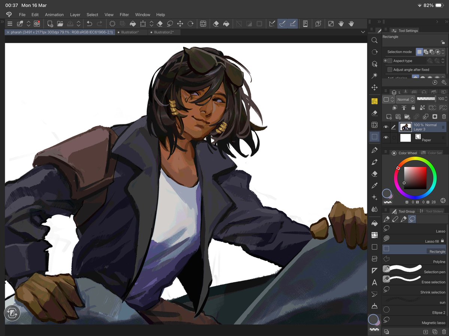Choose New selection mode button

(419, 52)
